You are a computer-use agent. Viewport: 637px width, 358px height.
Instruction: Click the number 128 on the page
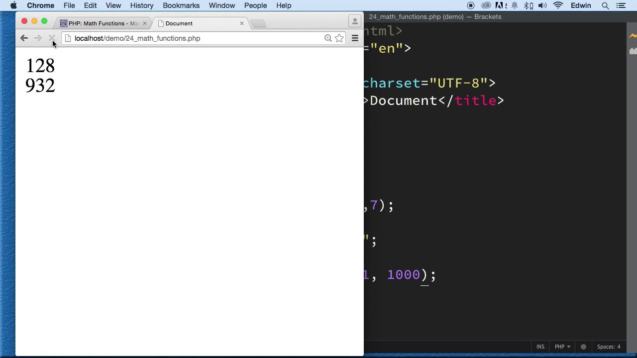[40, 66]
